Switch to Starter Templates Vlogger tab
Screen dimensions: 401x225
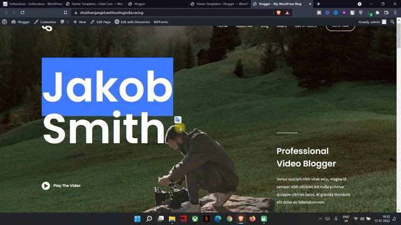click(220, 4)
